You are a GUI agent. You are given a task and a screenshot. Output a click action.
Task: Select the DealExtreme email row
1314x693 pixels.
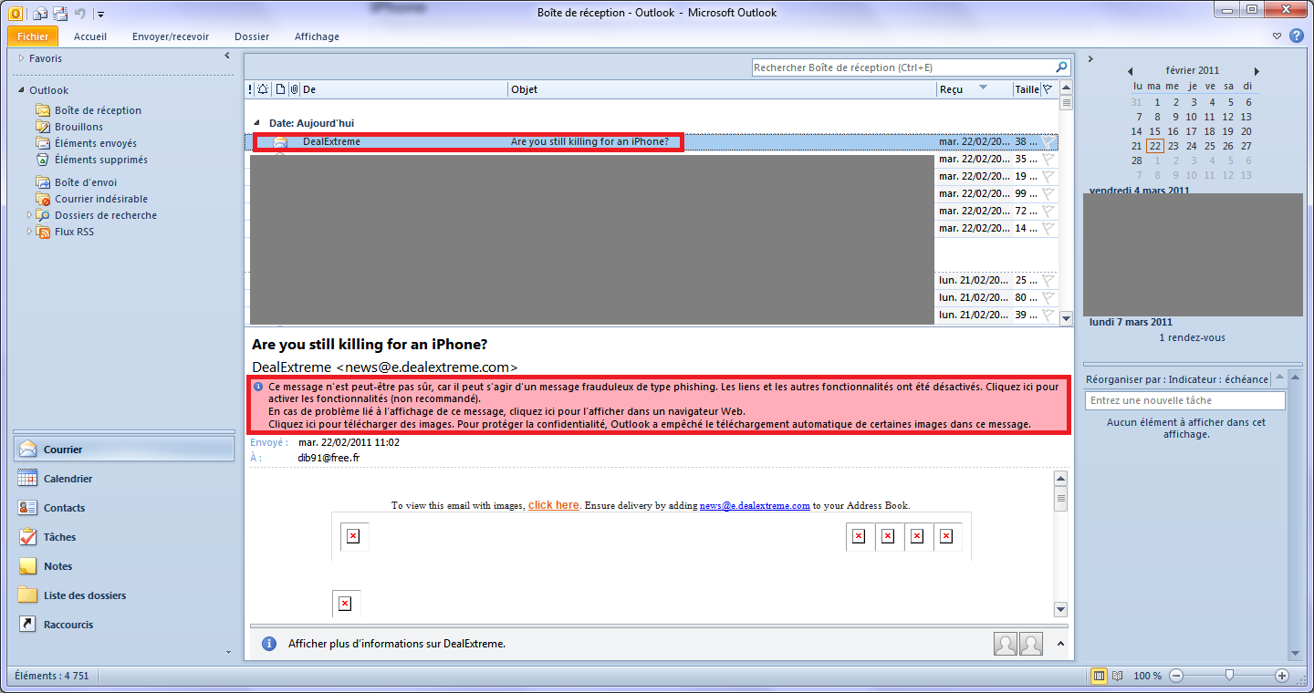click(652, 141)
